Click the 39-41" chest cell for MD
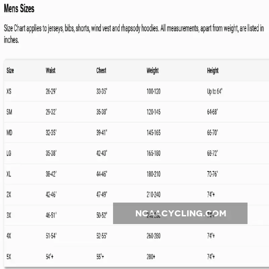269x269 pixels. click(x=102, y=132)
